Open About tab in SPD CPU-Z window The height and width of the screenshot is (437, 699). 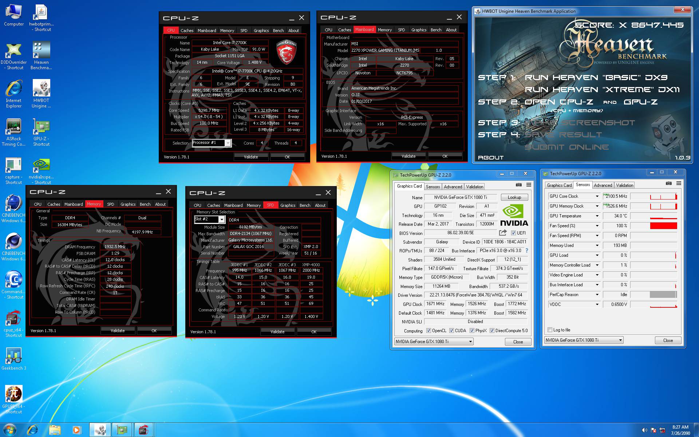coord(320,205)
